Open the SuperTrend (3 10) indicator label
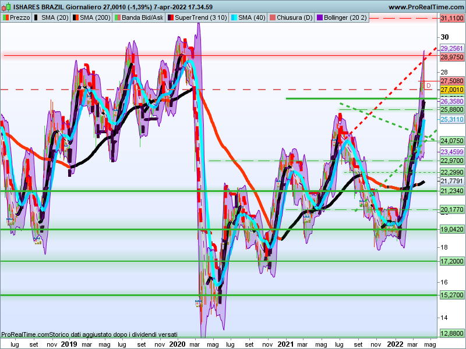Viewport: 466px width, 349px height. click(x=200, y=18)
